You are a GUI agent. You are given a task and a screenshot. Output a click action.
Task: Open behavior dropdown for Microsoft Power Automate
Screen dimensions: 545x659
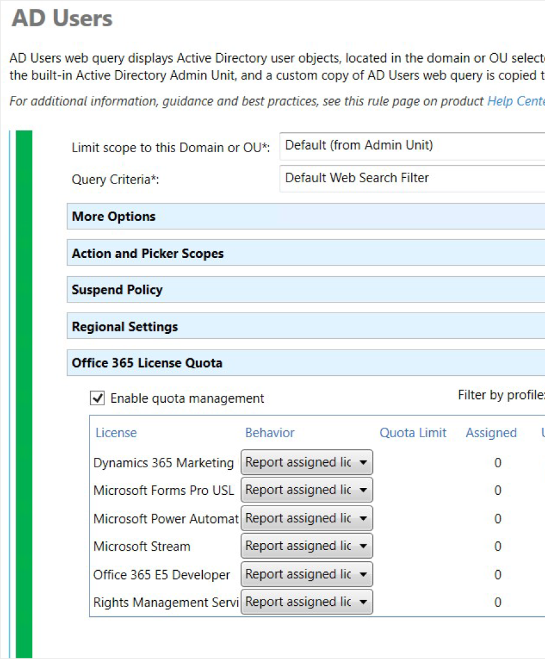pos(307,518)
